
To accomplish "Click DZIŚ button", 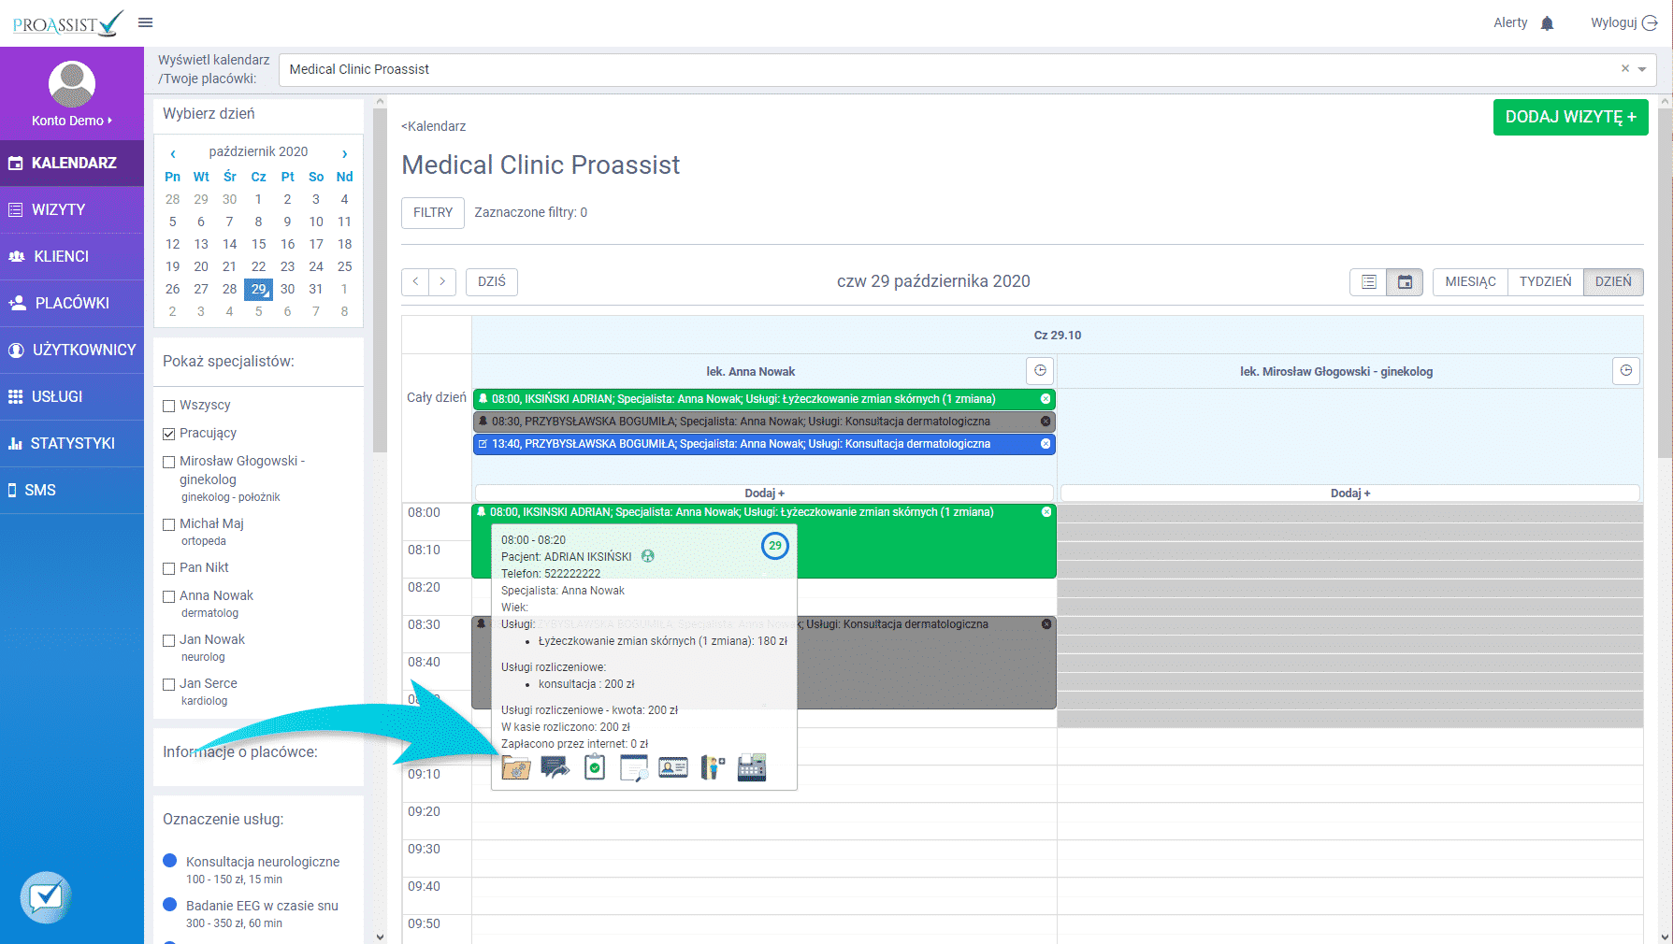I will (x=492, y=281).
